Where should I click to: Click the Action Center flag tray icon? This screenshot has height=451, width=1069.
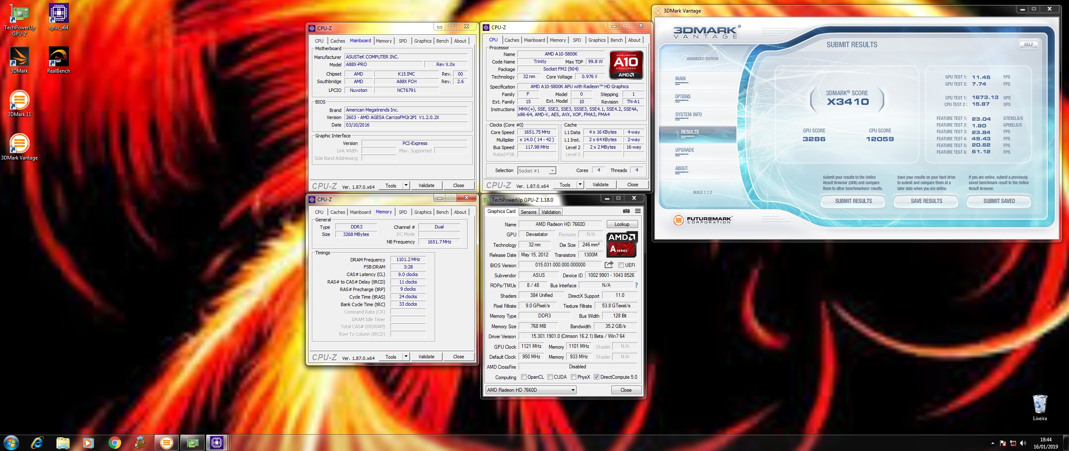(x=1003, y=443)
